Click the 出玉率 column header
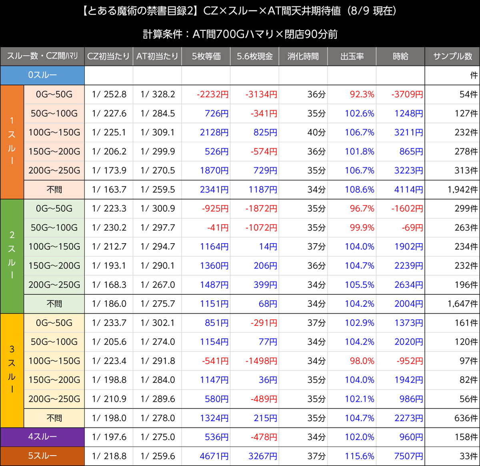 [x=352, y=56]
